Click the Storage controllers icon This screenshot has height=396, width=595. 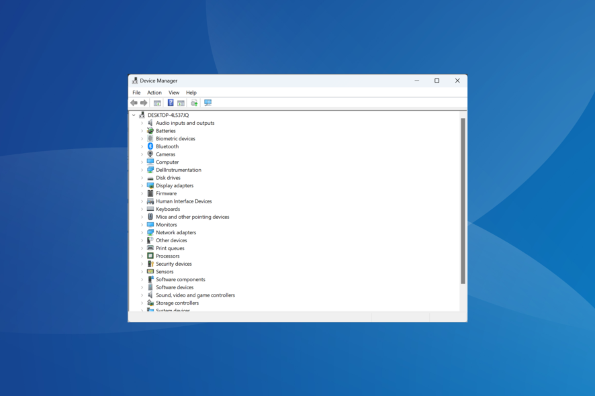pos(150,303)
